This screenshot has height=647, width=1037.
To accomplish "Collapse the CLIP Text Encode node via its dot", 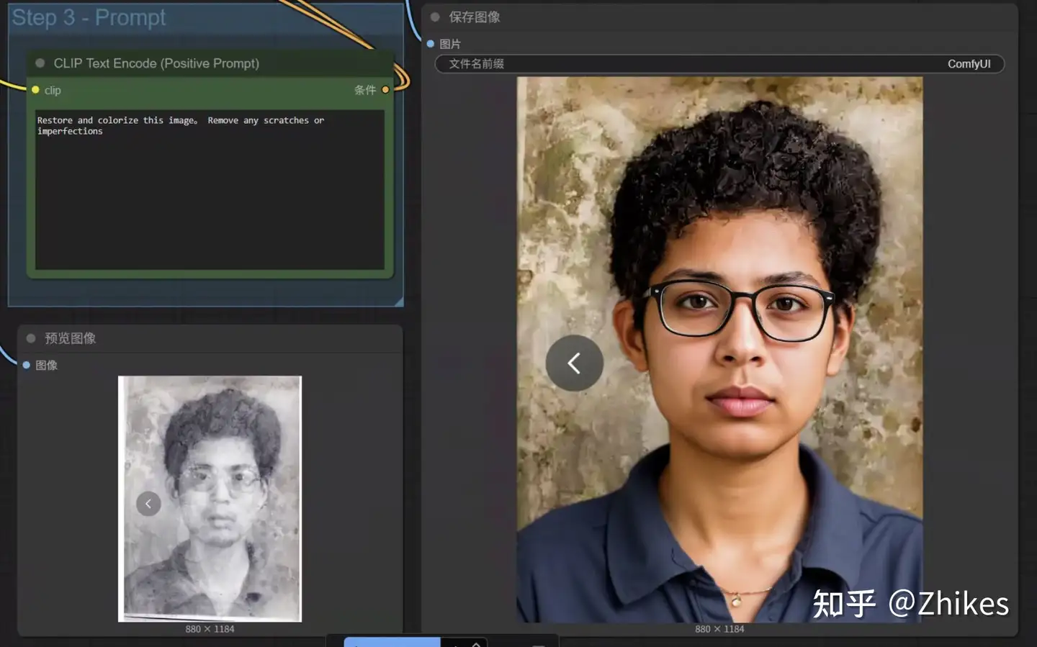I will pos(40,63).
